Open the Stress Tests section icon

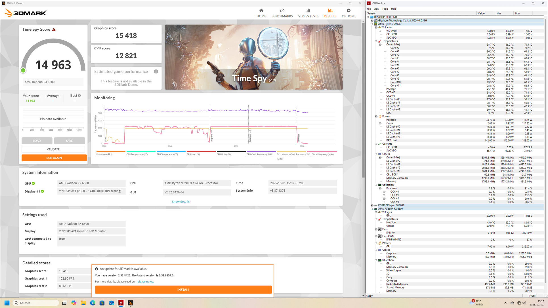coord(308,11)
